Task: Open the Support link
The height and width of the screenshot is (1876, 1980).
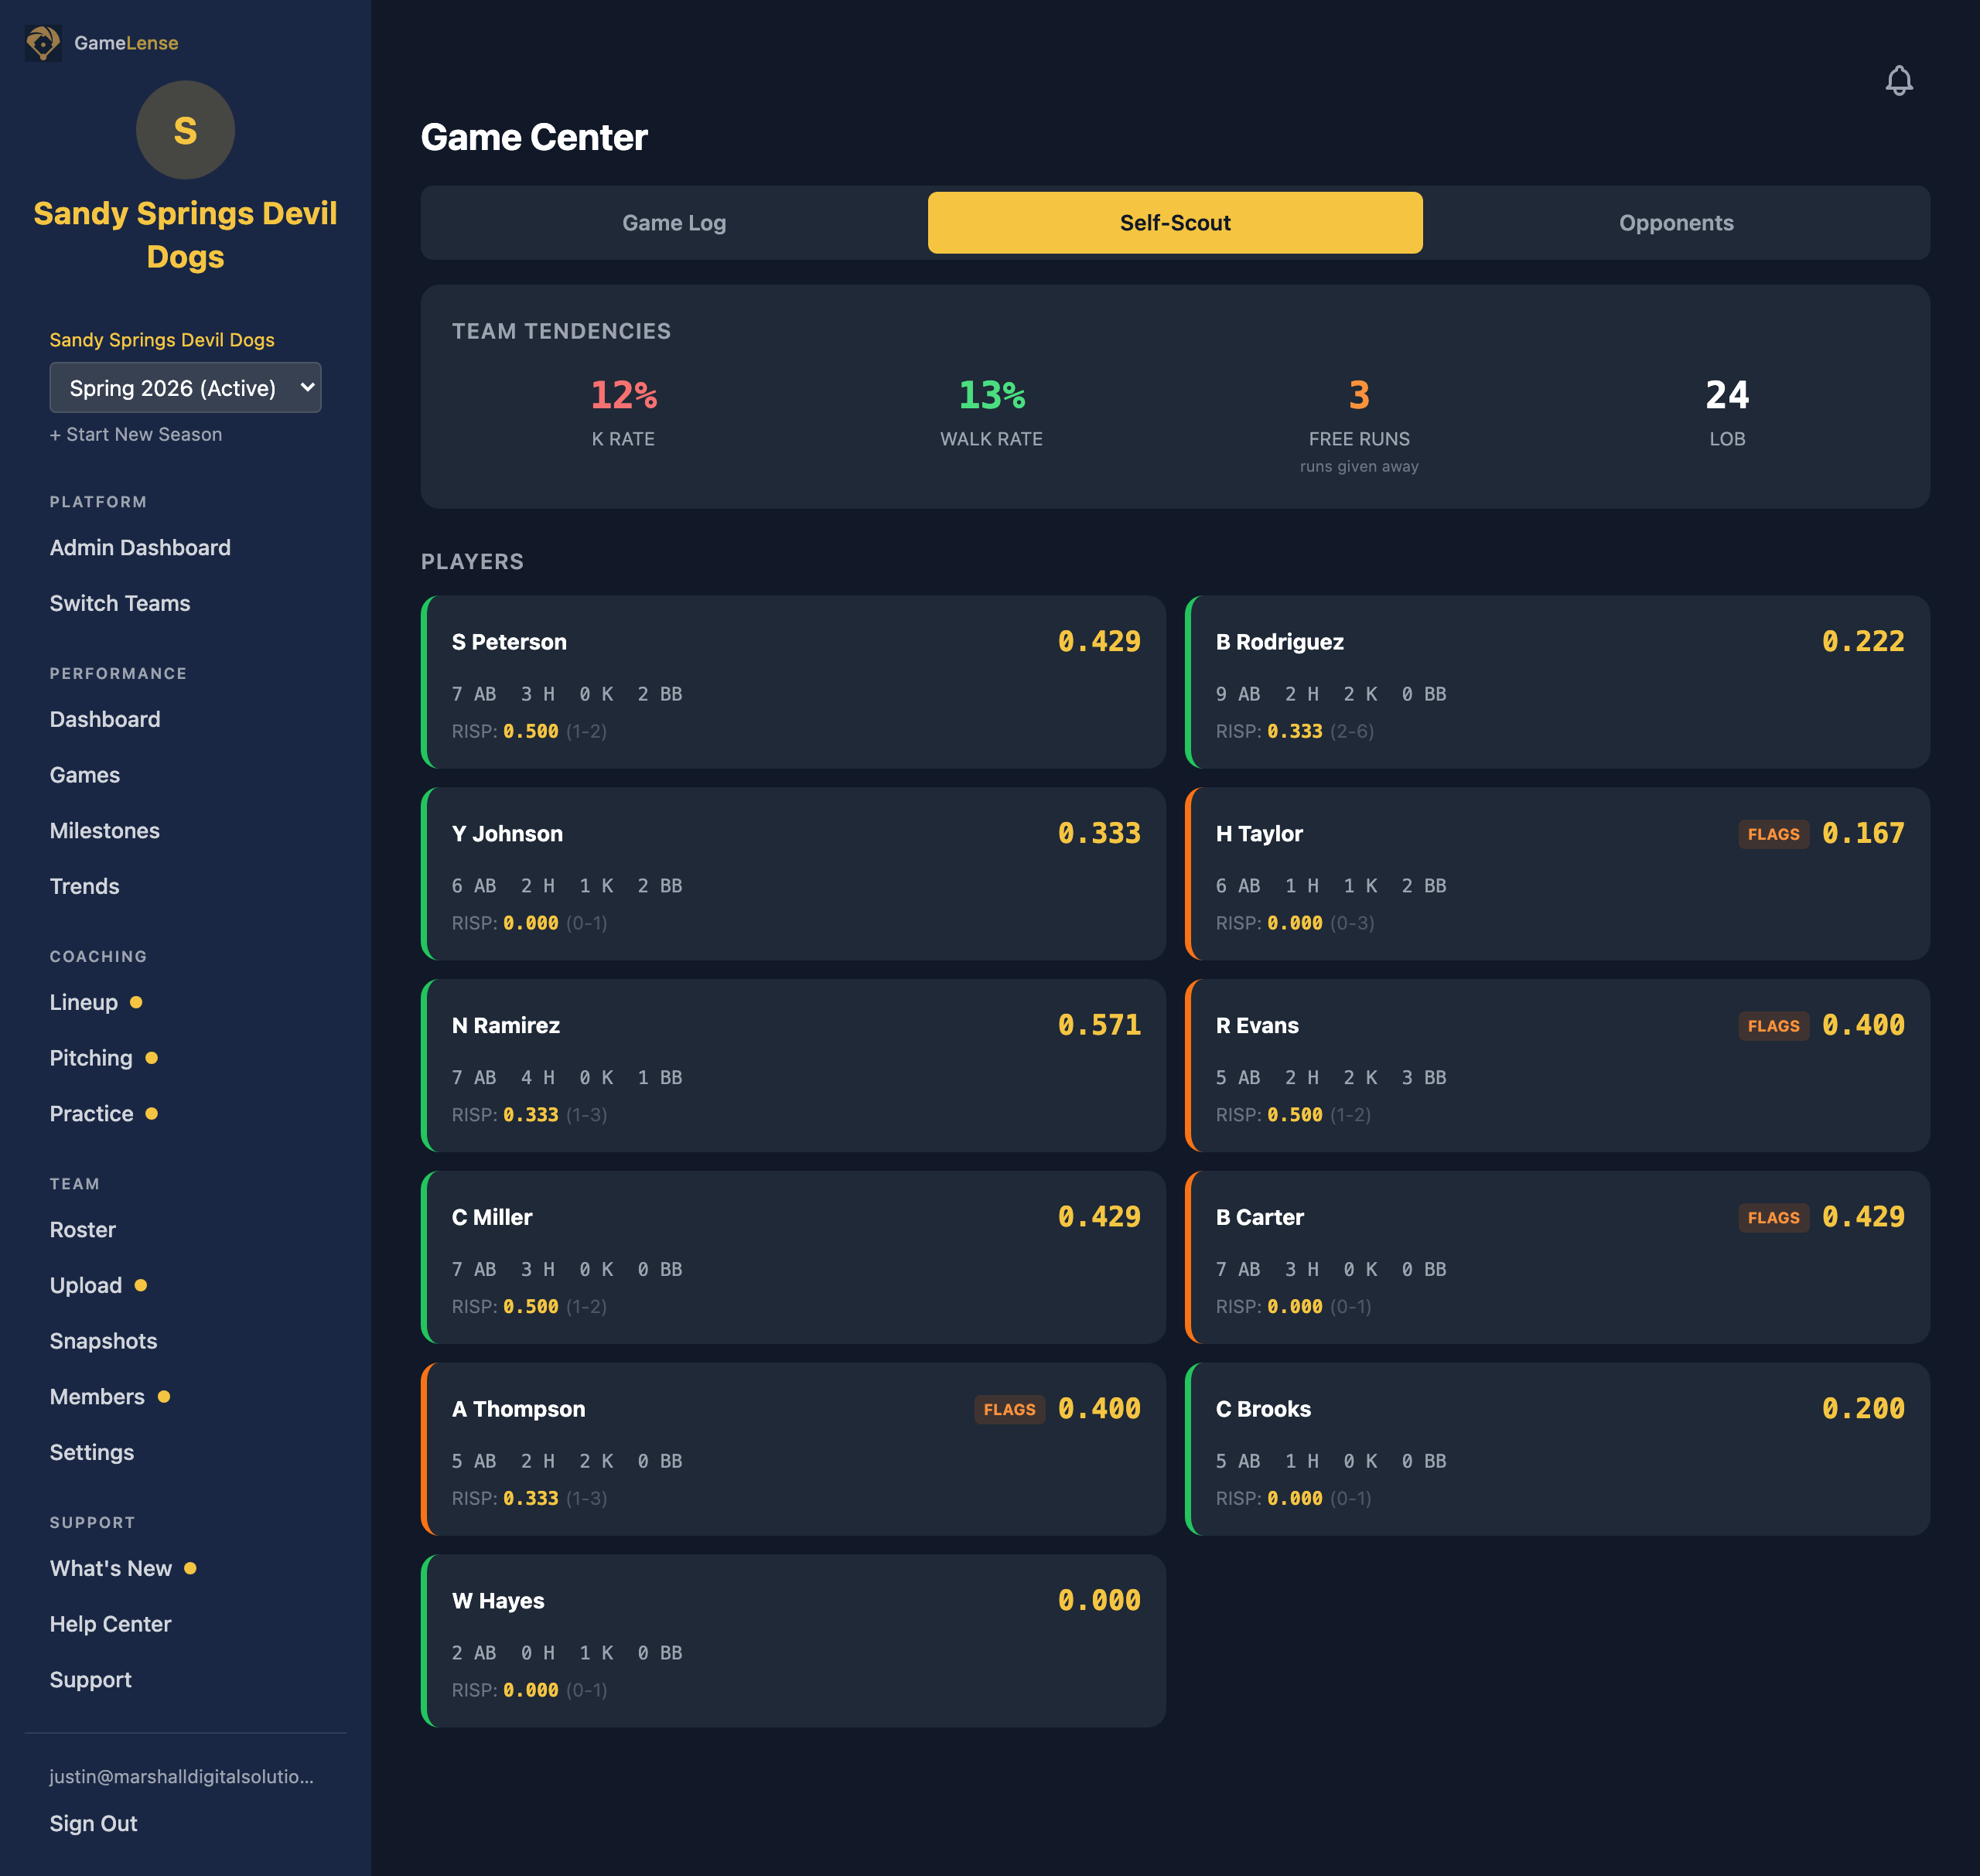Action: [91, 1680]
